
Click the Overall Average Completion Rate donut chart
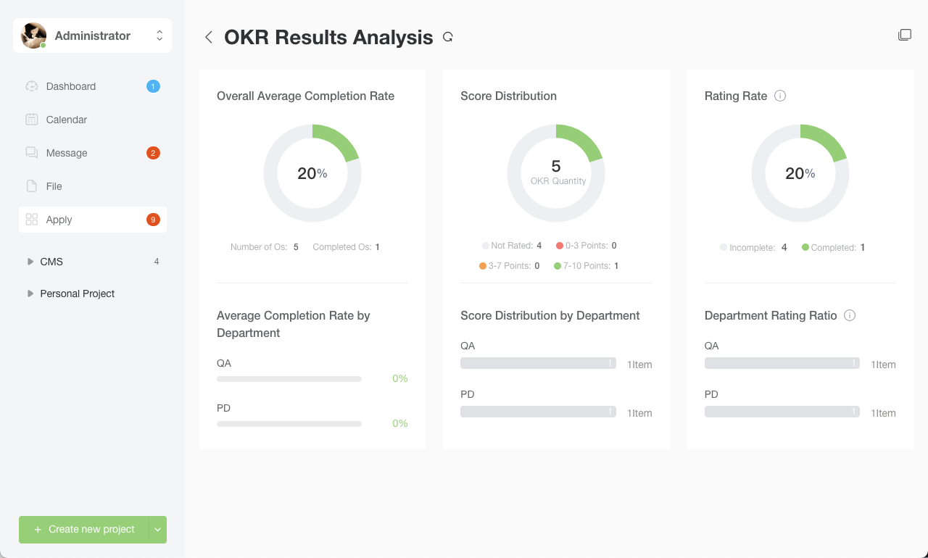click(x=312, y=173)
